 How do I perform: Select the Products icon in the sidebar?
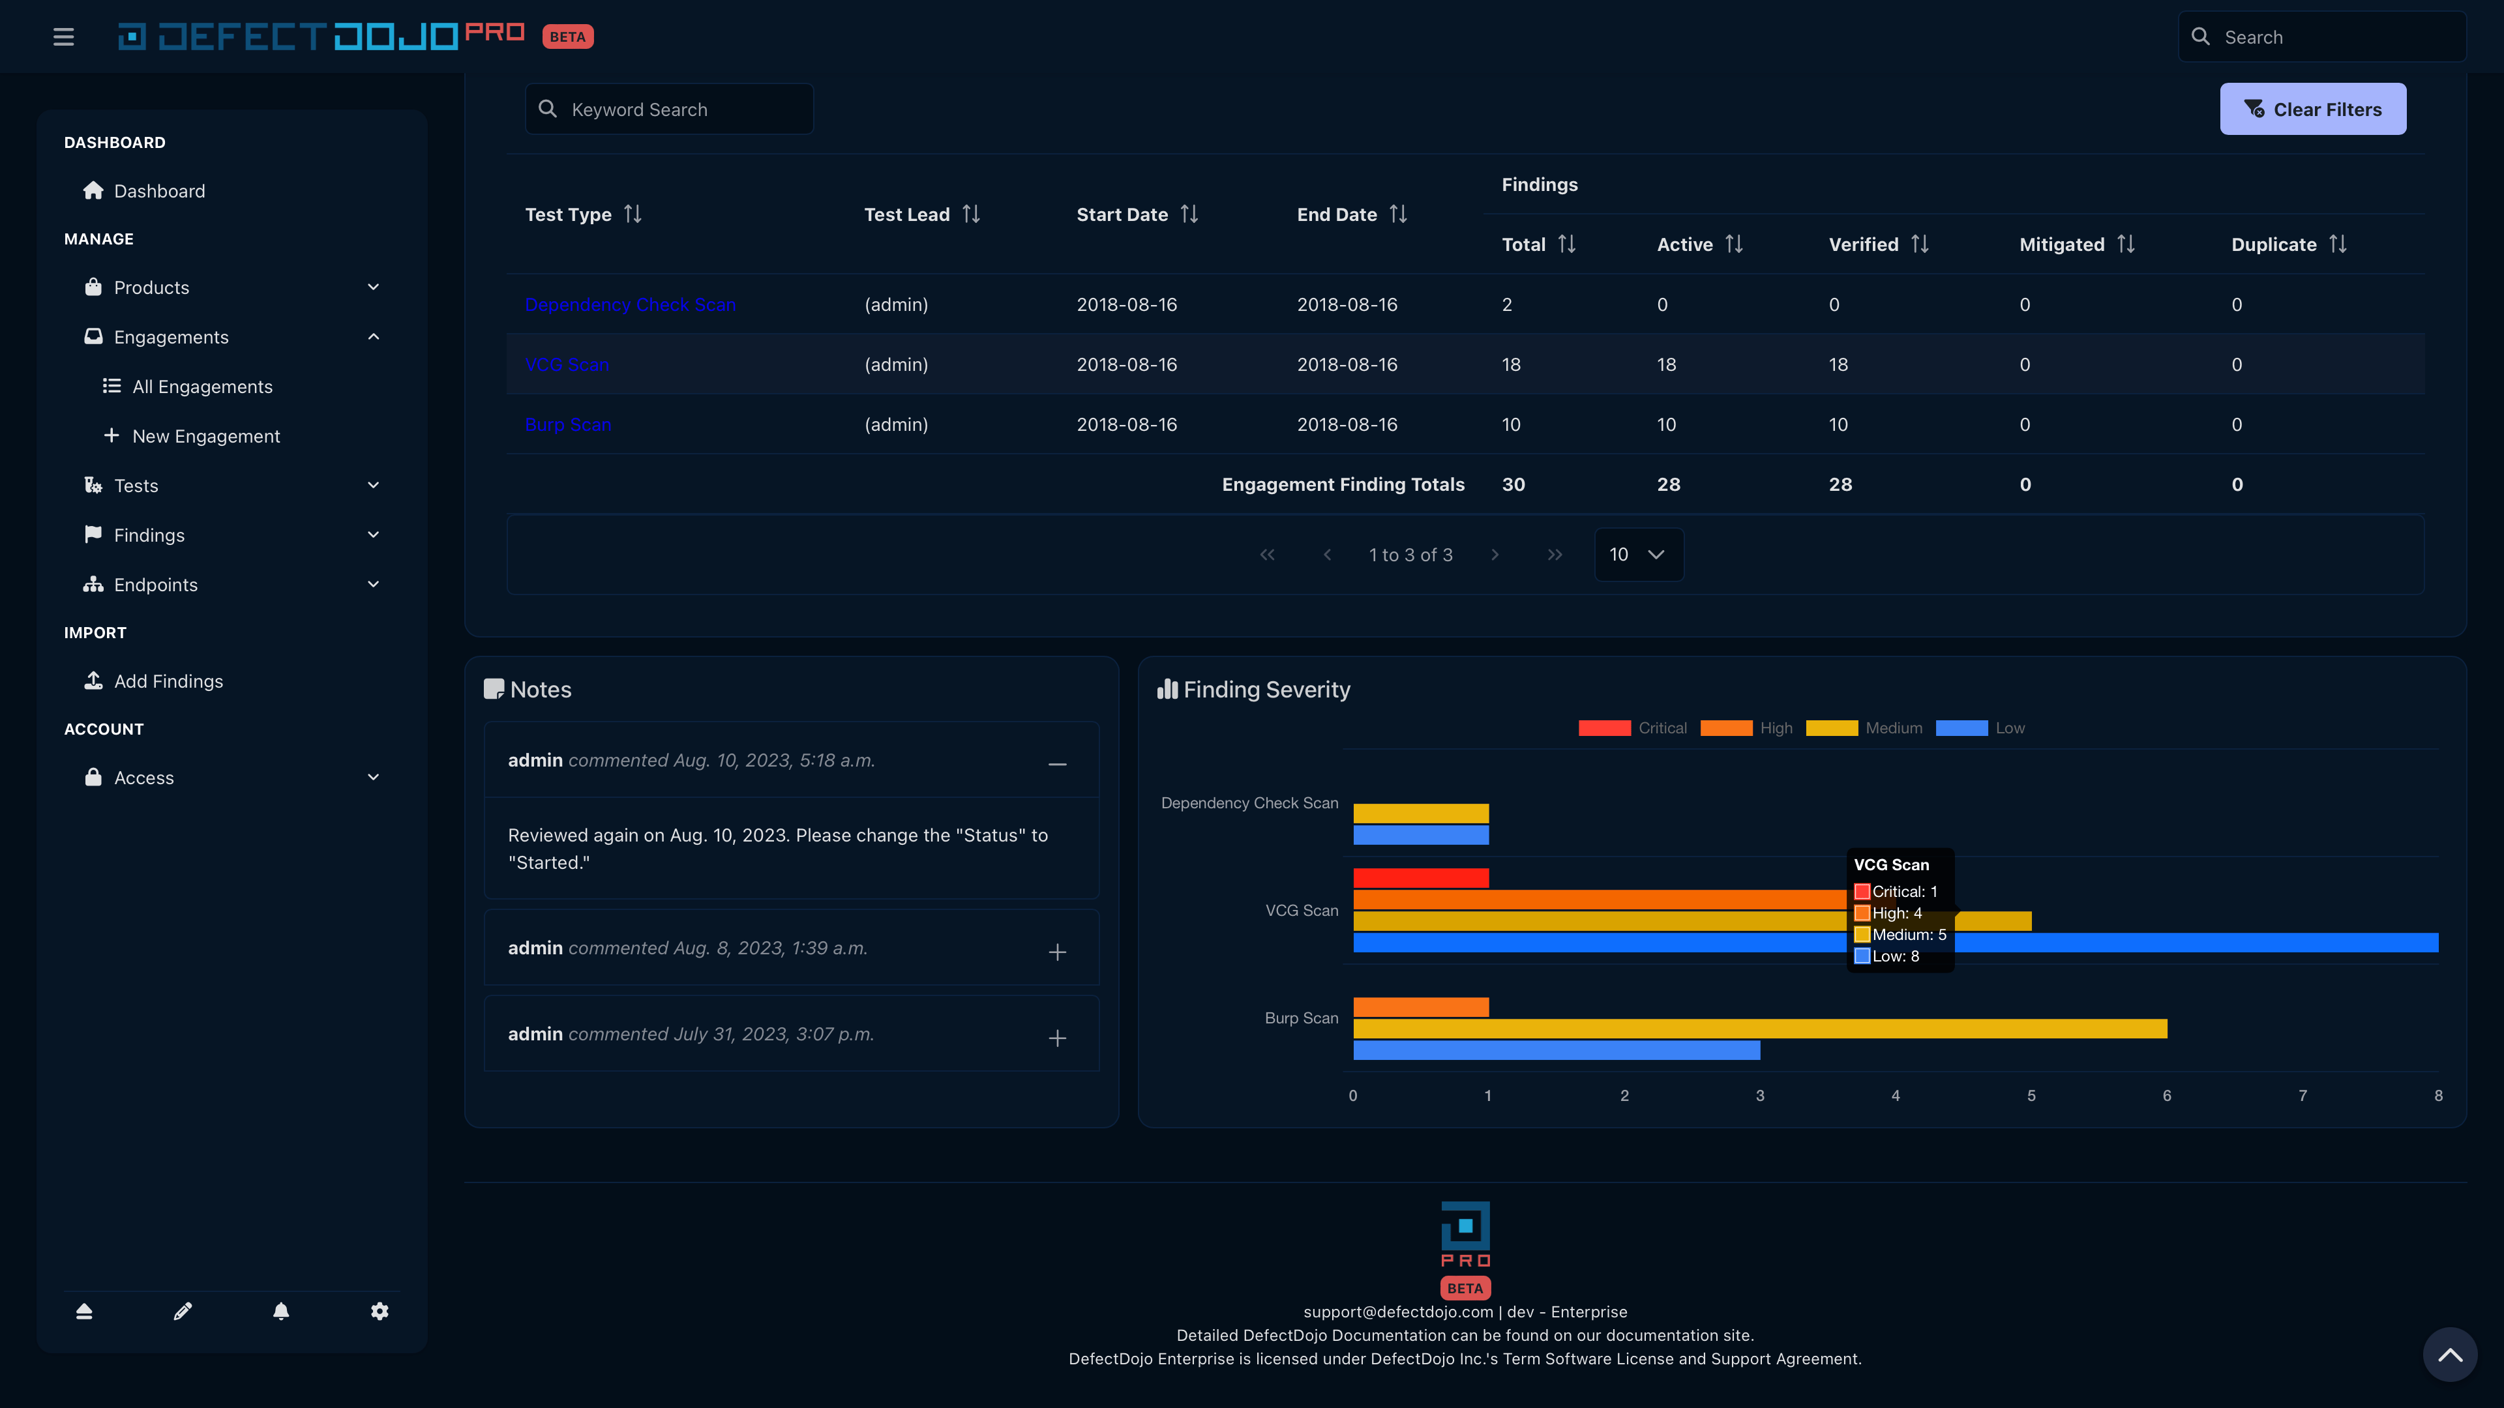pyautogui.click(x=93, y=287)
